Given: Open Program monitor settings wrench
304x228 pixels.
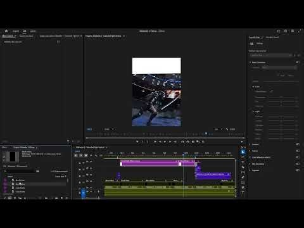Looking at the screenshot, I should coord(227,129).
